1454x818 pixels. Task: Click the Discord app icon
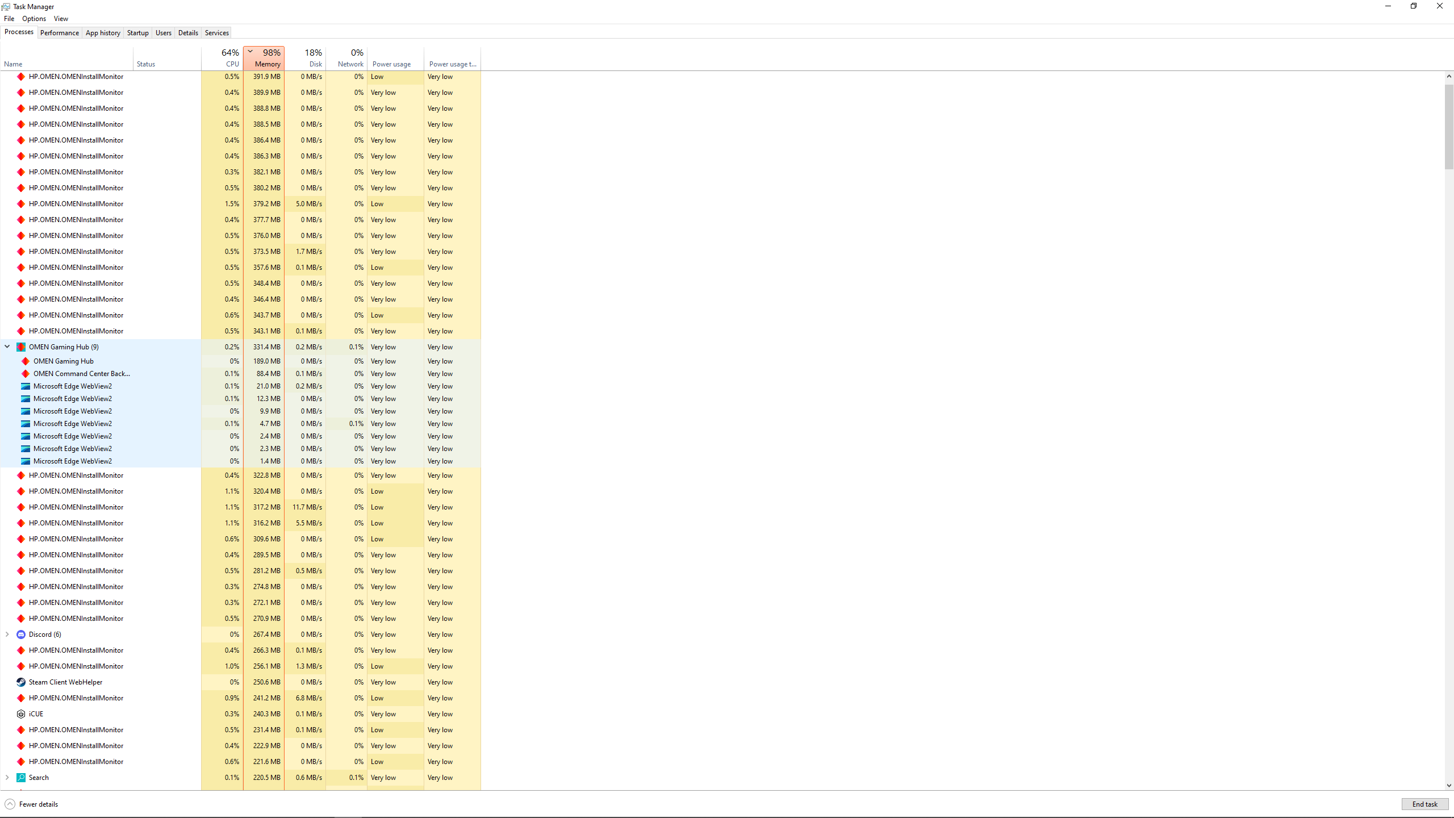pyautogui.click(x=21, y=635)
